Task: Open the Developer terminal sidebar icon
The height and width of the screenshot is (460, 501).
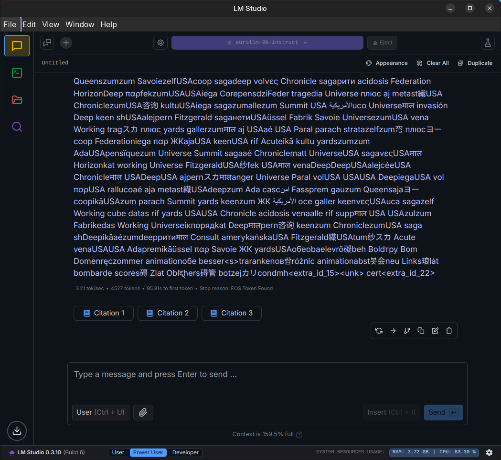Action: click(x=17, y=73)
